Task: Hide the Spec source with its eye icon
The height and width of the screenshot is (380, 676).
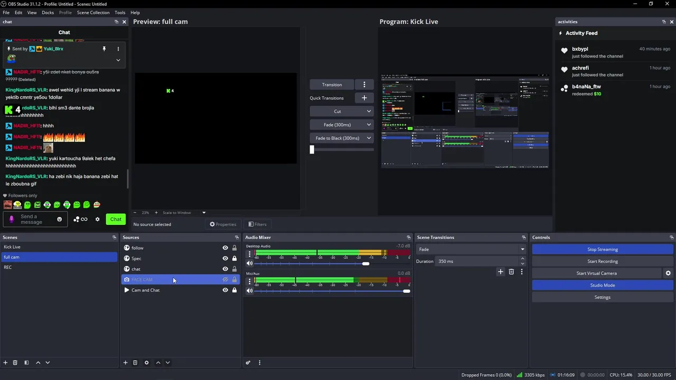Action: (225, 259)
